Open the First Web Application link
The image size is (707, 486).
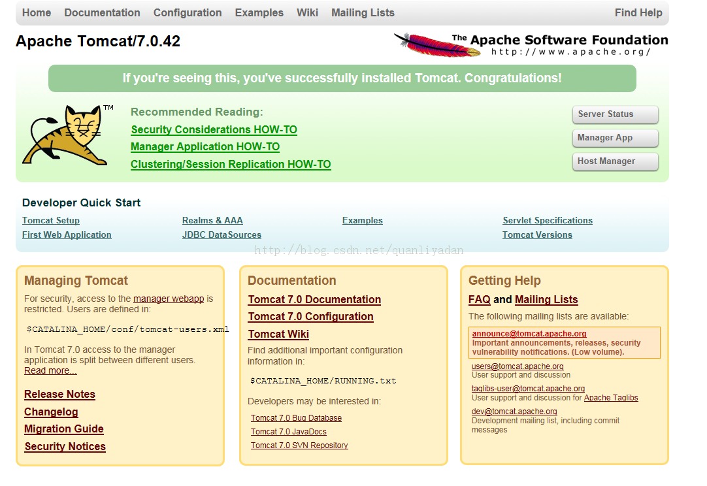click(x=67, y=235)
